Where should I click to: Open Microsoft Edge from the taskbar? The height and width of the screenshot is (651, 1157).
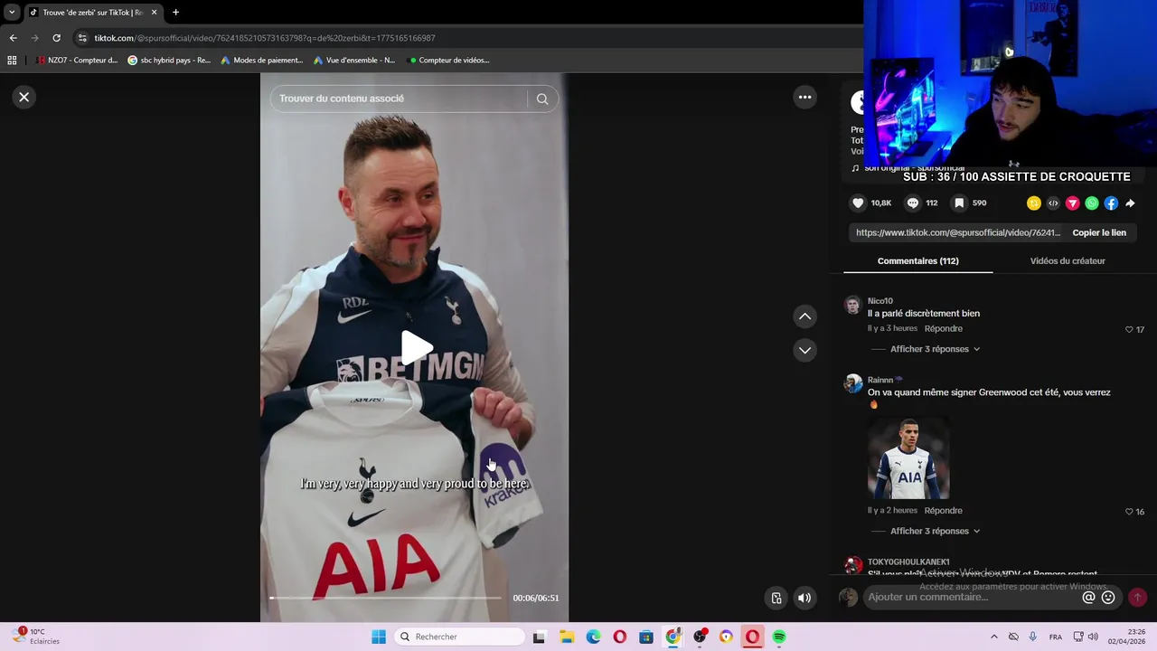click(593, 637)
